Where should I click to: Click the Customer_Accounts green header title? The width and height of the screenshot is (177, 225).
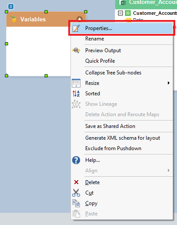pos(153,2)
